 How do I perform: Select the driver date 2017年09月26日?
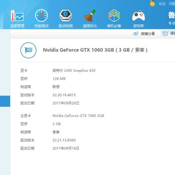tap(66, 103)
